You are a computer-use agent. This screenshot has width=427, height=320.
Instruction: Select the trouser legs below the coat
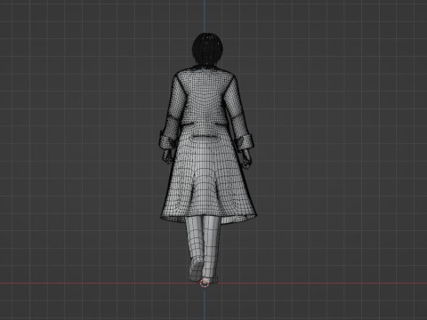coord(204,247)
